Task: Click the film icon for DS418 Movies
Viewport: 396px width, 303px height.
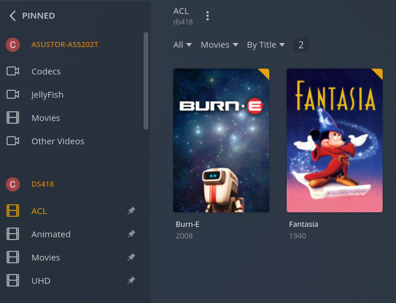Action: 13,257
